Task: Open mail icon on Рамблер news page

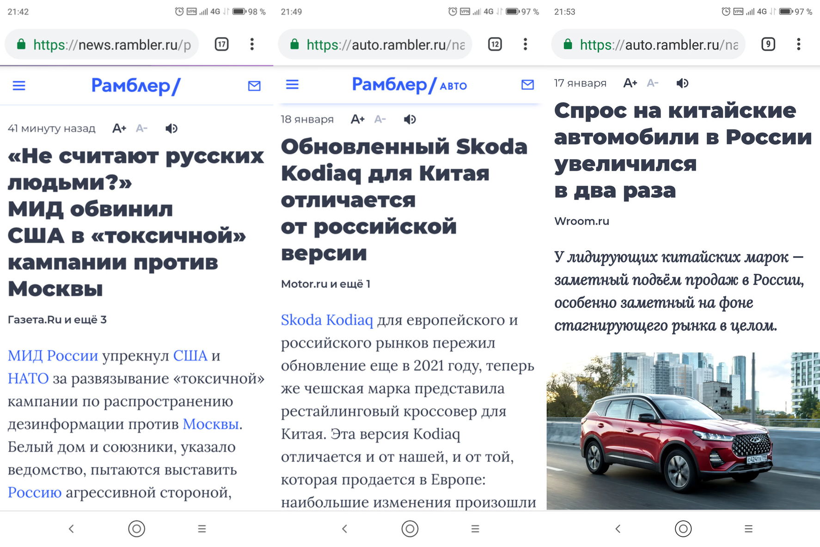Action: (x=254, y=86)
